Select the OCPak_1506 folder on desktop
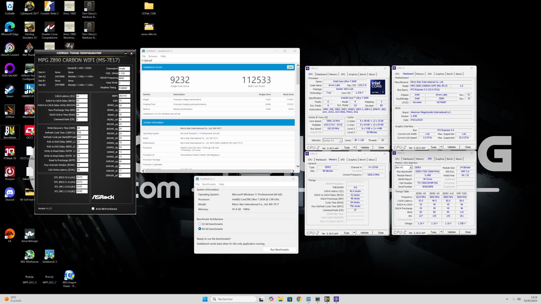541x304 pixels. point(149,8)
